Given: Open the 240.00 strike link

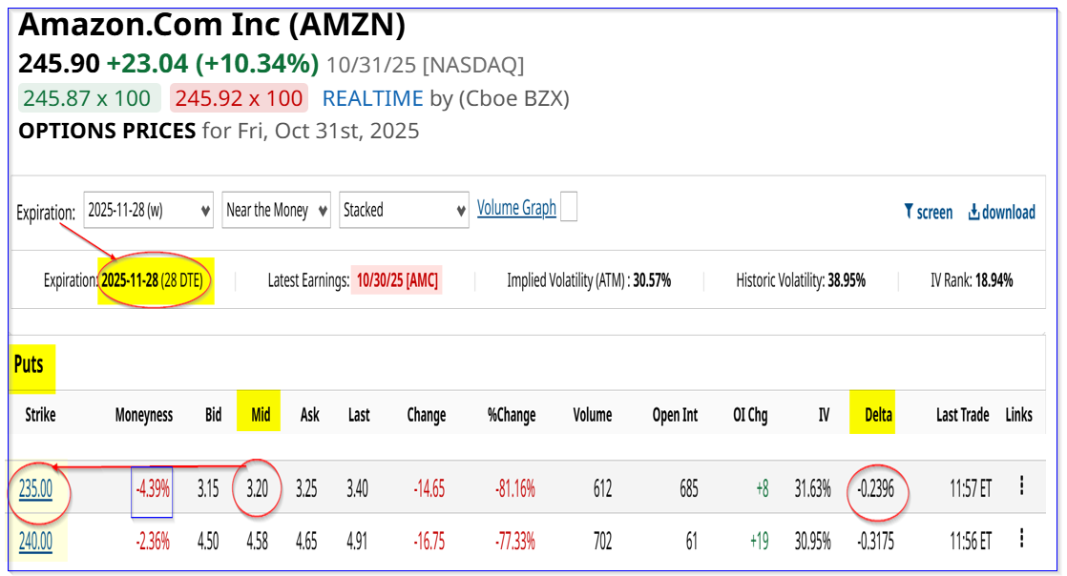Looking at the screenshot, I should (x=35, y=542).
